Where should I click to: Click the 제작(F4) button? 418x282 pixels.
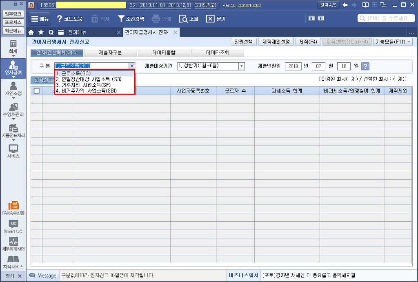point(308,42)
